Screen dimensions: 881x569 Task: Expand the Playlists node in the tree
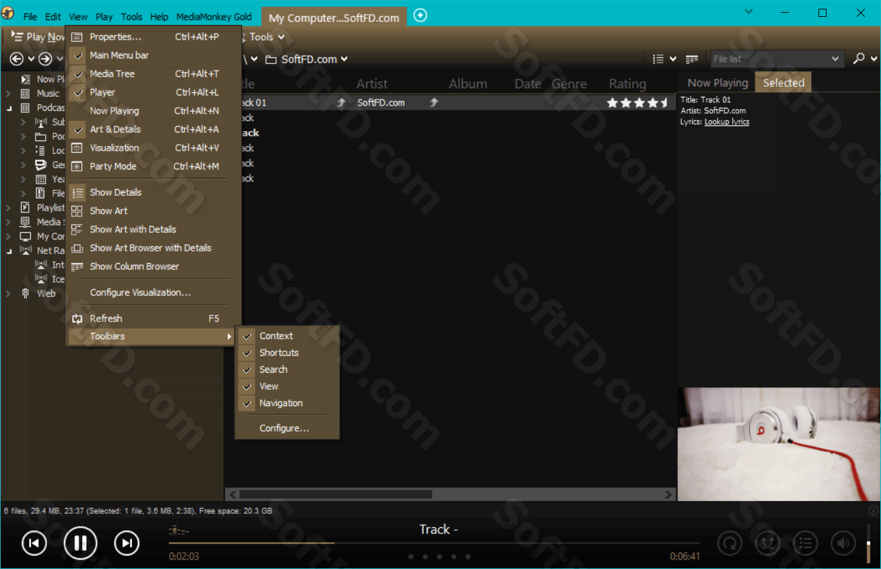point(9,208)
